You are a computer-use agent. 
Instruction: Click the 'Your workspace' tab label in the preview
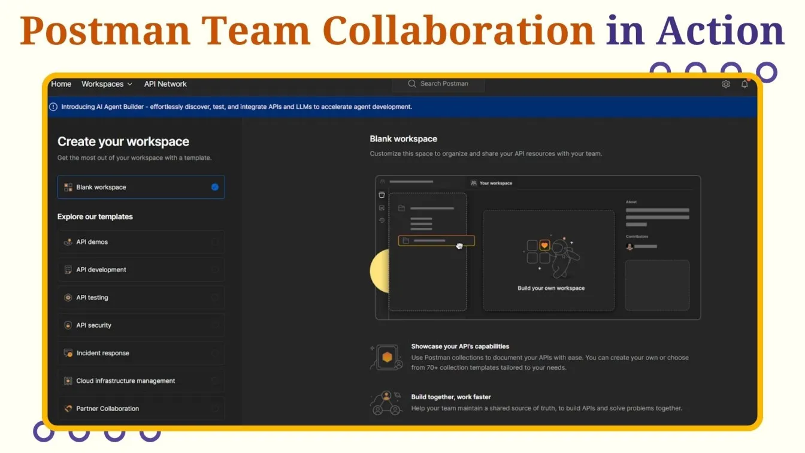[496, 183]
